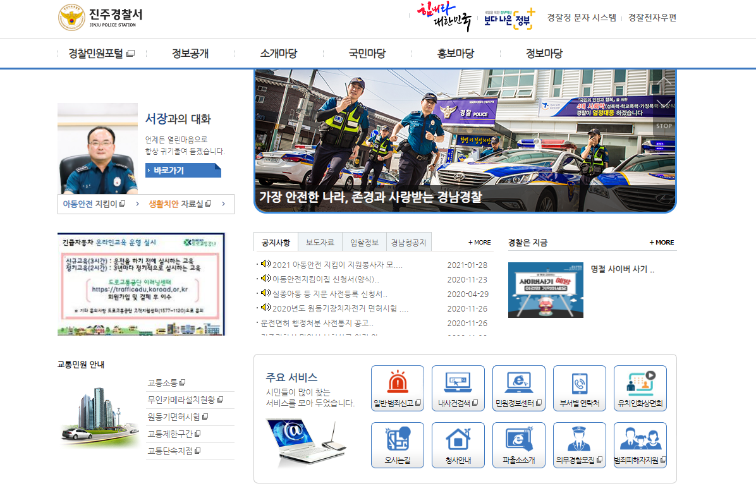Open notice 2020년도 원동기장치자전거 면허시험
This screenshot has height=486, width=756.
[x=341, y=308]
